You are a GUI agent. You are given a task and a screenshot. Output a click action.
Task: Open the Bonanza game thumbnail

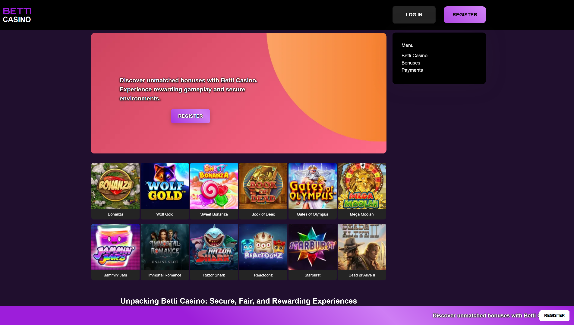[115, 186]
